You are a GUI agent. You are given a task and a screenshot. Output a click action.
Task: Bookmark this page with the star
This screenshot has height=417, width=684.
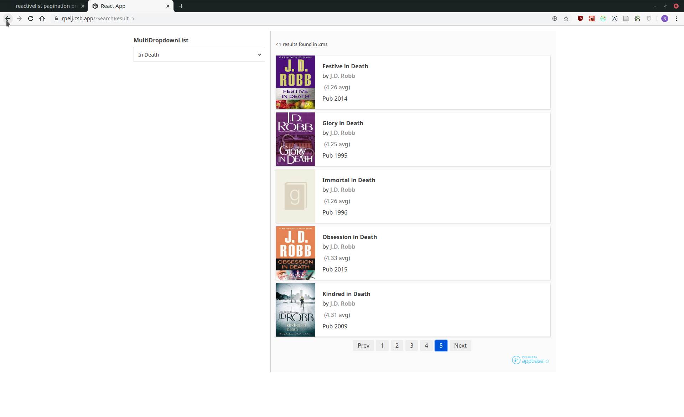click(x=566, y=19)
